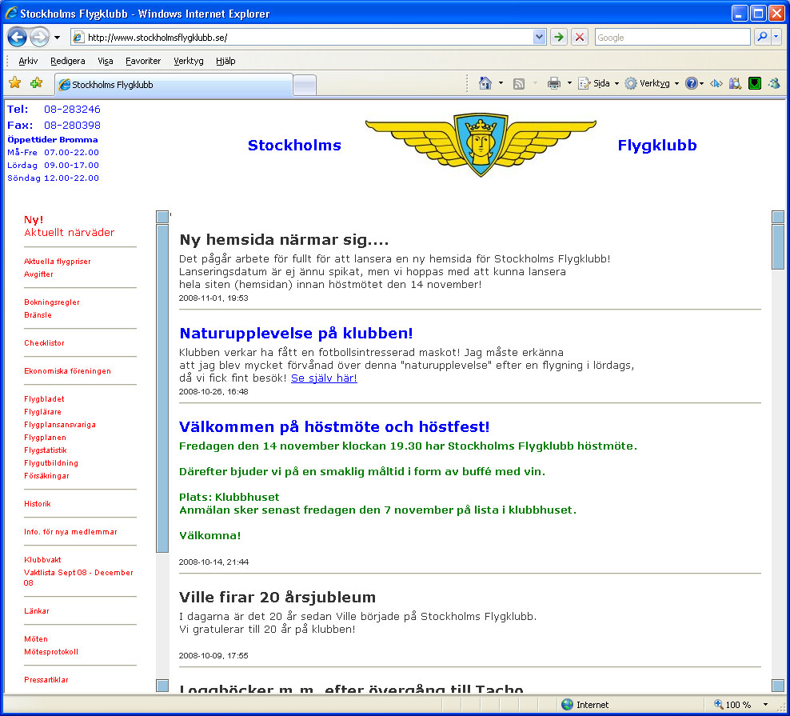Expand the Home button dropdown arrow
This screenshot has width=790, height=716.
(x=501, y=83)
